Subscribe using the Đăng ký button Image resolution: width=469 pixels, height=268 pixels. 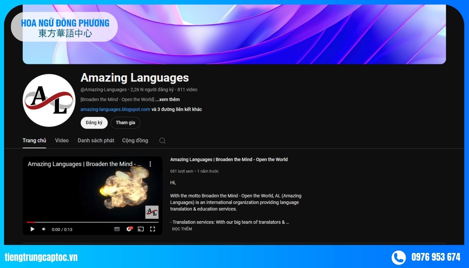click(x=94, y=123)
